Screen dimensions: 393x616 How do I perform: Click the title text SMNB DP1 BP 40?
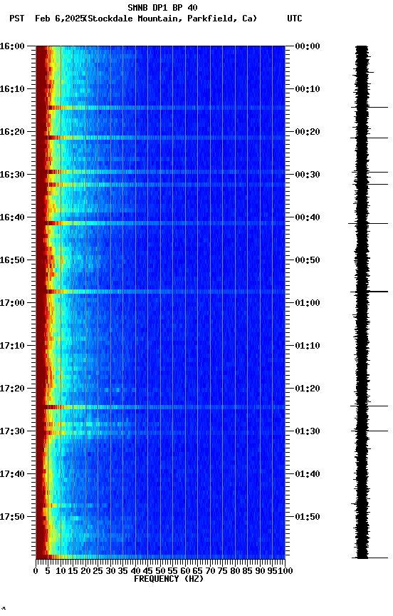(x=162, y=7)
